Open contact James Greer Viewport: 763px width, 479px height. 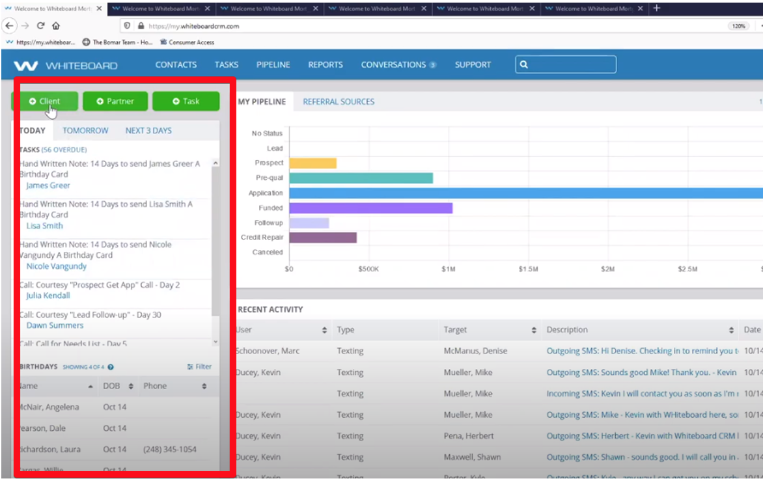click(48, 185)
